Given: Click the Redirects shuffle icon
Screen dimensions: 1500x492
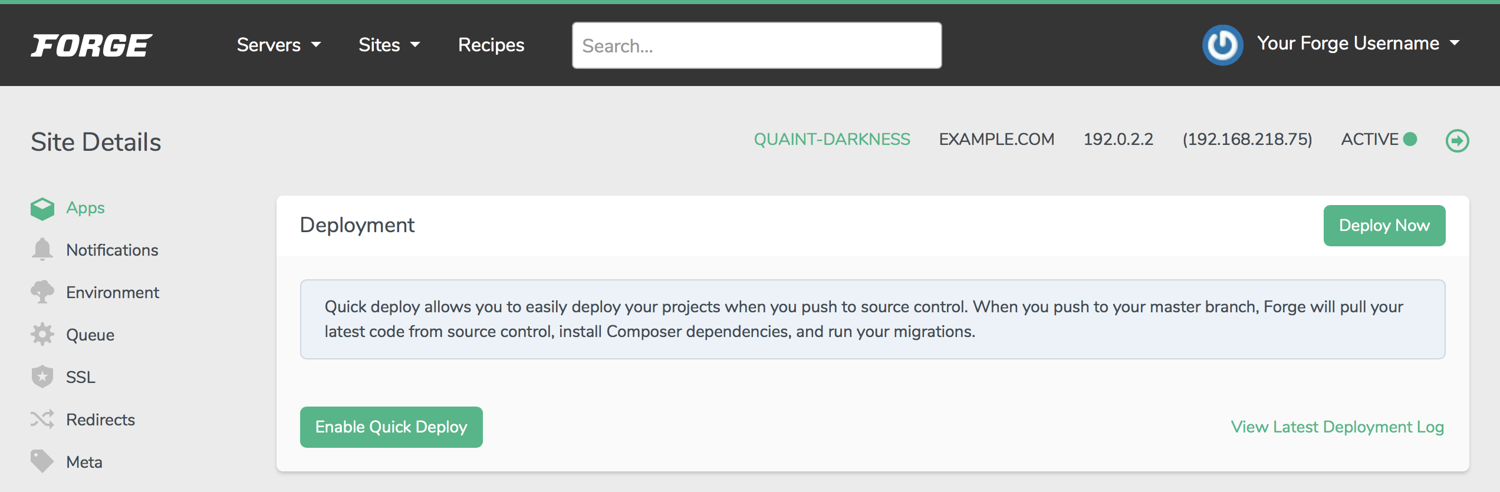Looking at the screenshot, I should click(42, 420).
